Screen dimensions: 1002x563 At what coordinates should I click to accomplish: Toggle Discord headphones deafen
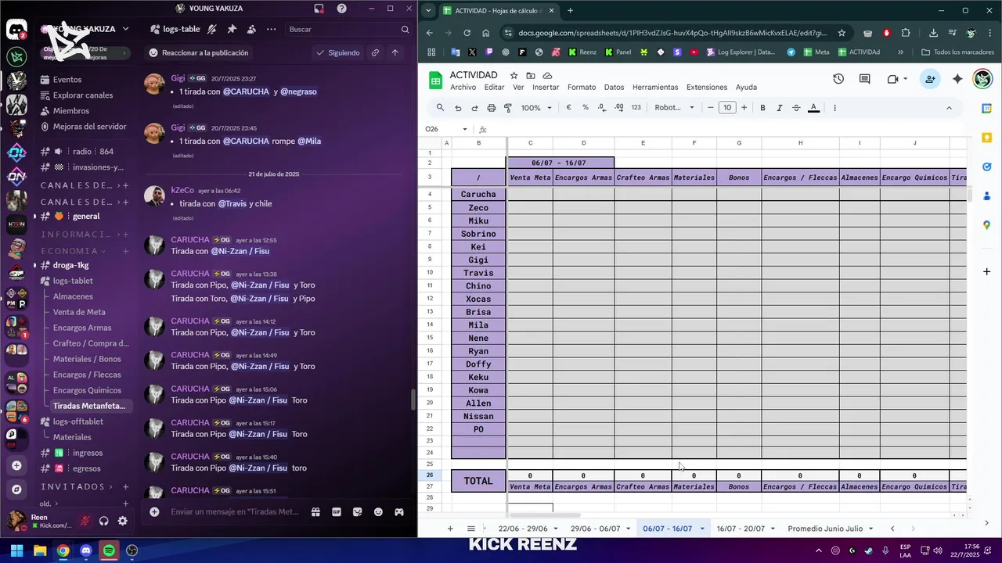click(x=103, y=521)
